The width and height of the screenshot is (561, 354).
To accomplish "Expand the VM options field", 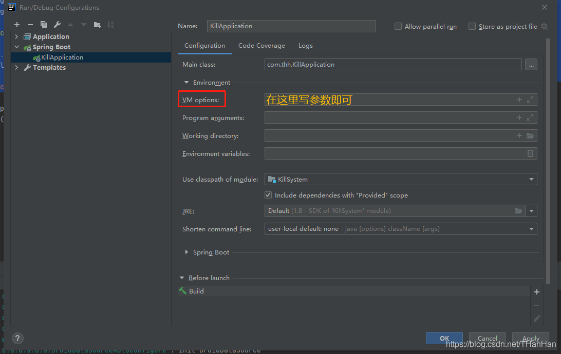I will click(x=530, y=100).
